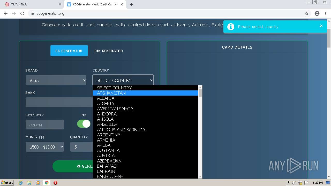Select ANGOLA from the country list
This screenshot has width=331, height=186.
coord(146,119)
